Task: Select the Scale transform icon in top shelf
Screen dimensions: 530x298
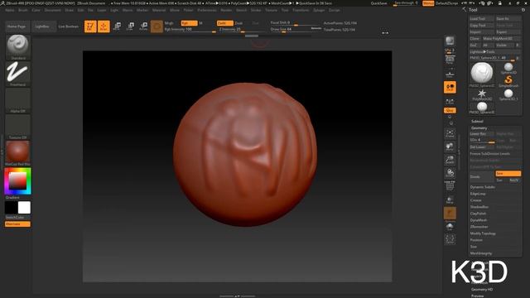Action: point(130,26)
